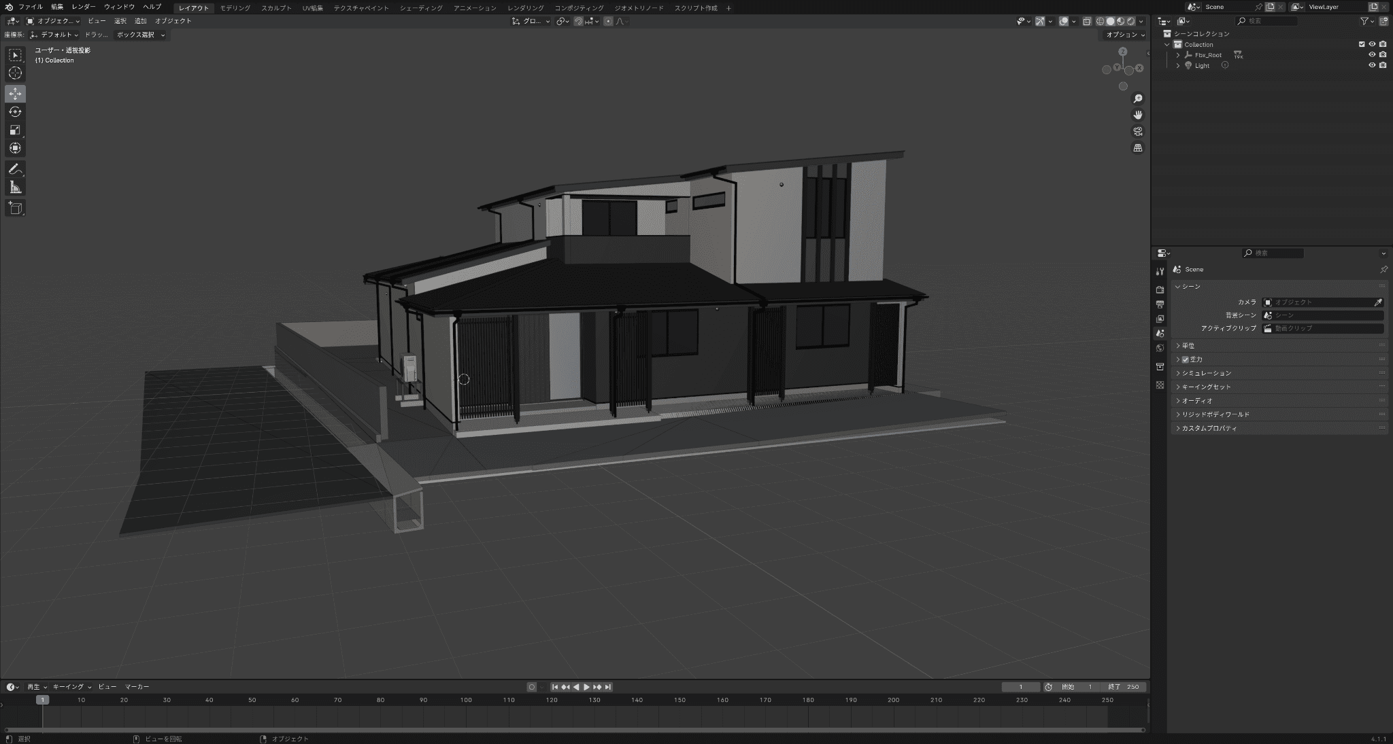Expand the Fbx_Root tree item
Image resolution: width=1393 pixels, height=744 pixels.
click(x=1178, y=55)
